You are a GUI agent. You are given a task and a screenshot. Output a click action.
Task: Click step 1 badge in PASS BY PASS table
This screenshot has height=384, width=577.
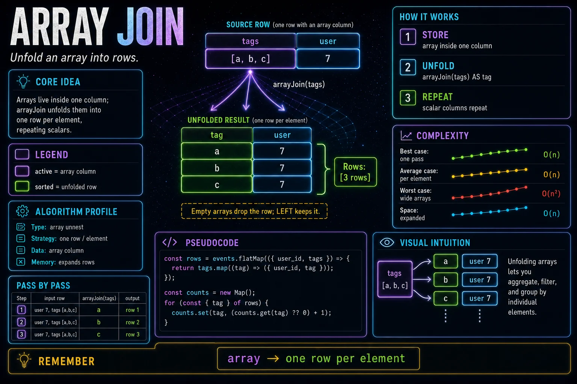coord(21,310)
